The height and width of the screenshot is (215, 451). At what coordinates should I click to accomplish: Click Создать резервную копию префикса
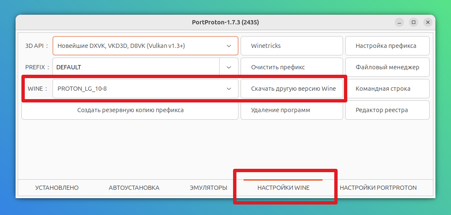coord(130,110)
